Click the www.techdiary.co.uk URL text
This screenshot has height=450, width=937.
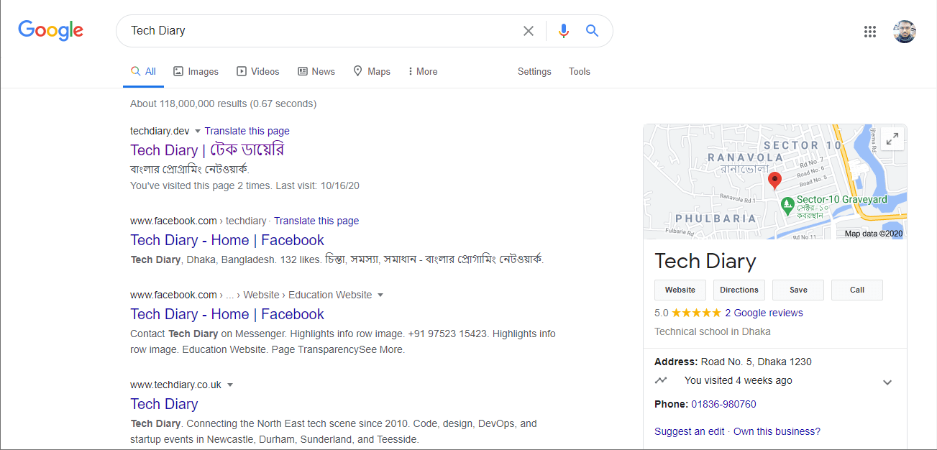click(x=175, y=385)
